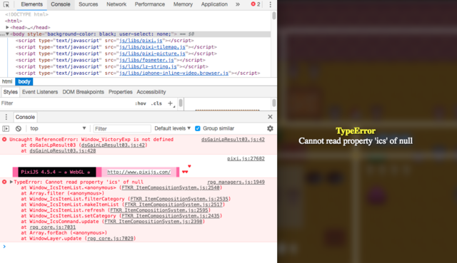Screen dimensions: 457x263
Task: Expand the TypeError stack trace arrow
Action: click(11, 182)
